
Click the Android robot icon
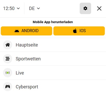[17, 31]
